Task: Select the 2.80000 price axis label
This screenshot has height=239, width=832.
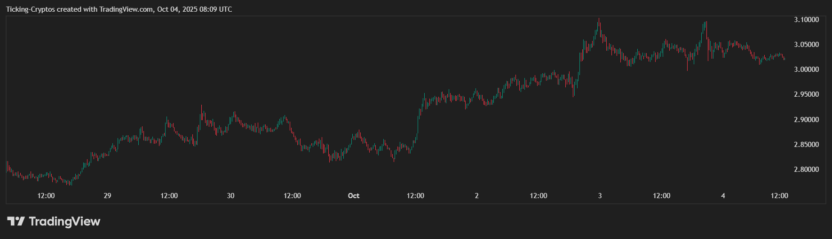Action: (x=806, y=170)
